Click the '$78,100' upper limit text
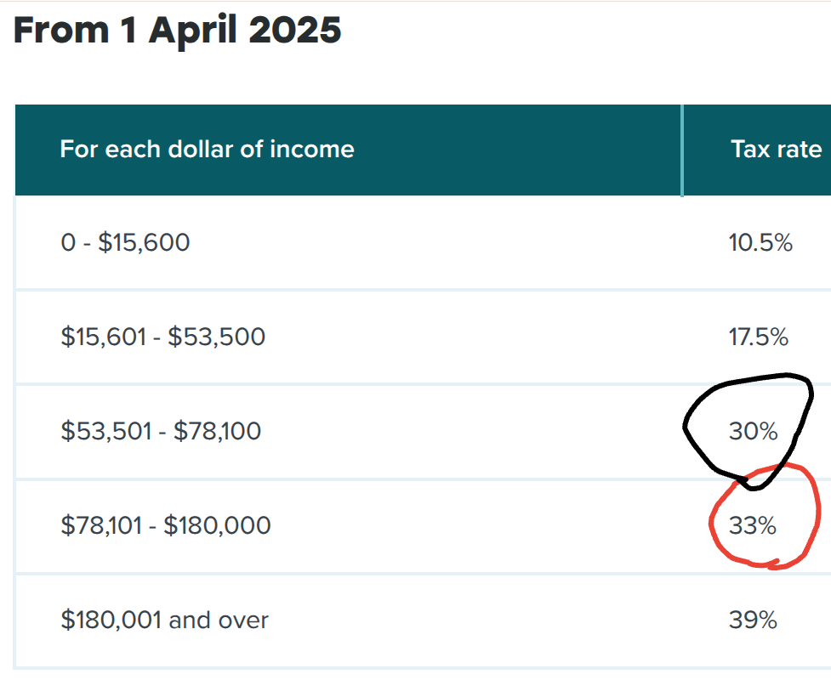 217,431
